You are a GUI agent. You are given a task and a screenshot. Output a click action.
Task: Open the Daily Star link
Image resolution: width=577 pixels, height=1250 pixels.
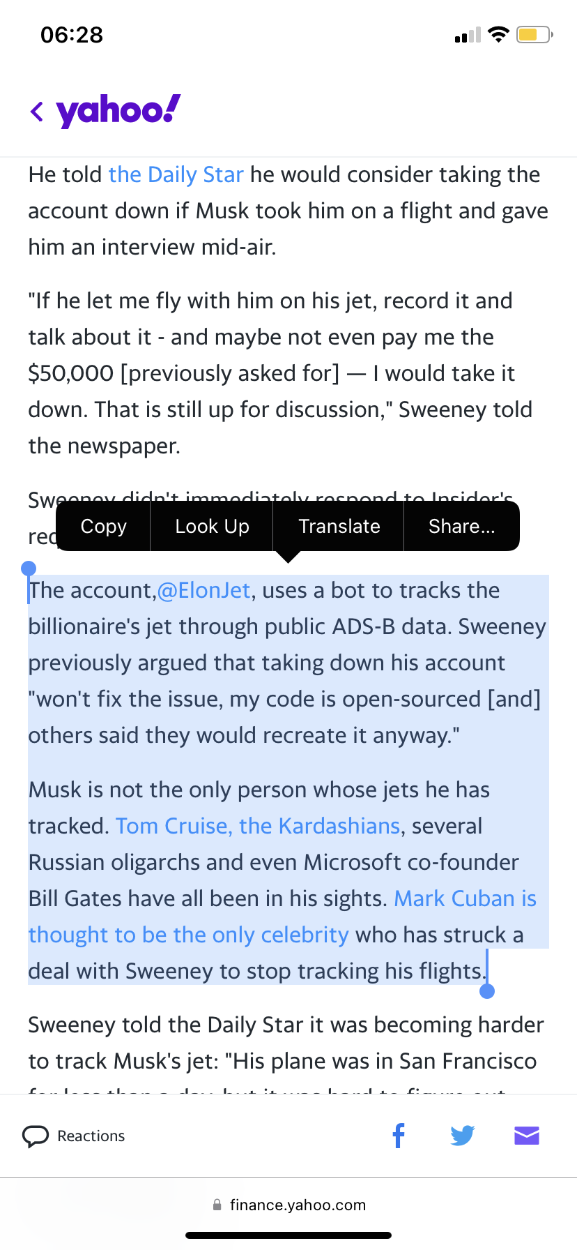point(176,174)
